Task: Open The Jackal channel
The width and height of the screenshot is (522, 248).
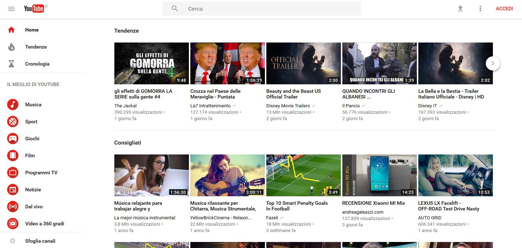Action: pyautogui.click(x=125, y=106)
